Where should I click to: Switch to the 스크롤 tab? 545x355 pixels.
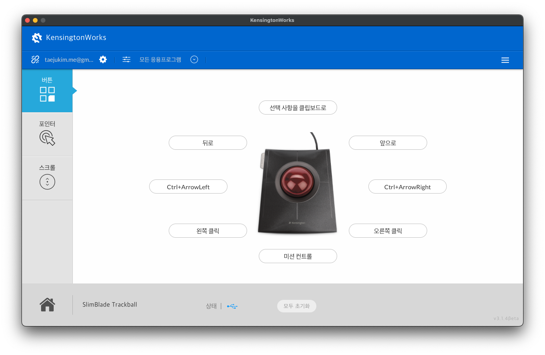click(47, 178)
